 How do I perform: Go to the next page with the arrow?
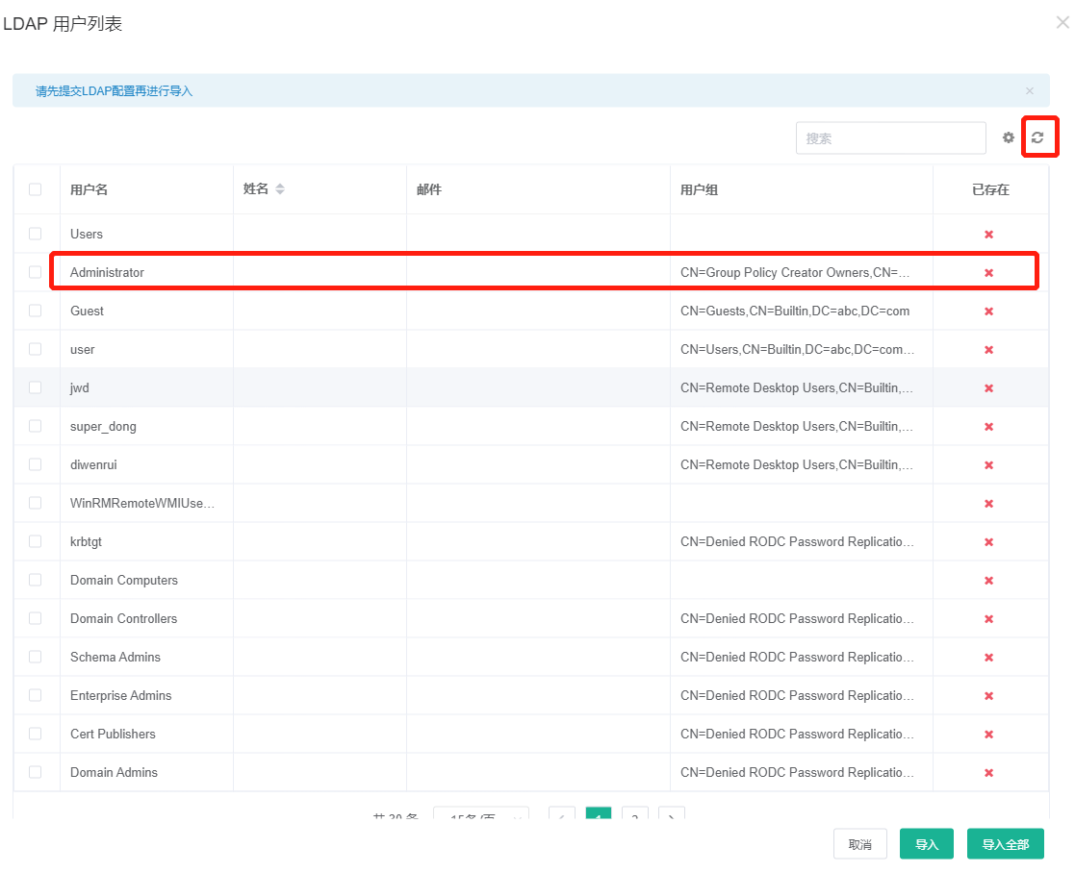point(671,816)
